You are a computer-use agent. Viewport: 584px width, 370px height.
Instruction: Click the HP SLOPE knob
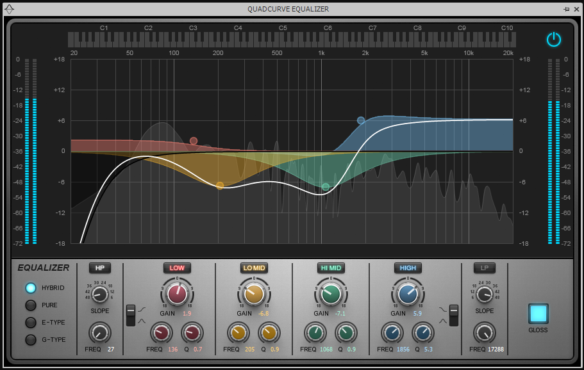(x=100, y=294)
